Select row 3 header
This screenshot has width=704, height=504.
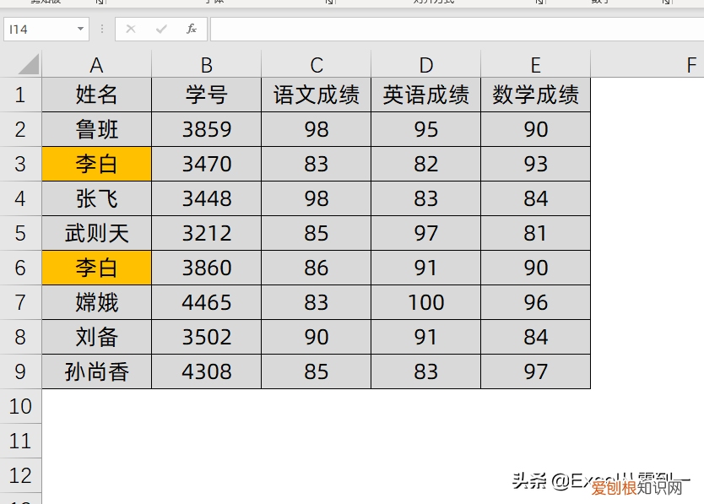(x=20, y=164)
